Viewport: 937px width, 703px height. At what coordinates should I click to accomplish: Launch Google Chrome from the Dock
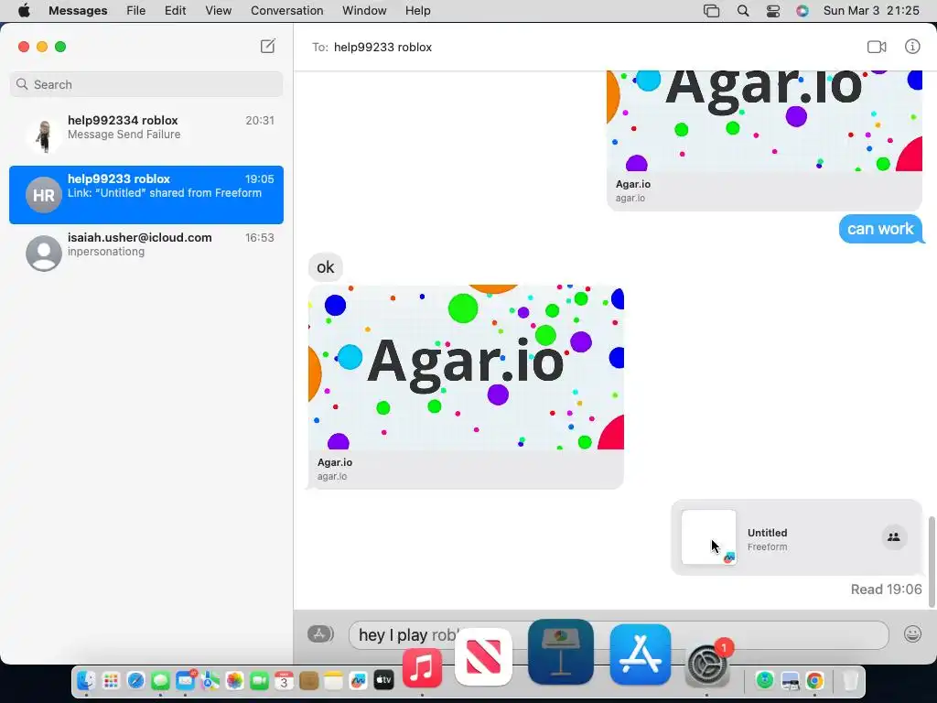[x=814, y=680]
